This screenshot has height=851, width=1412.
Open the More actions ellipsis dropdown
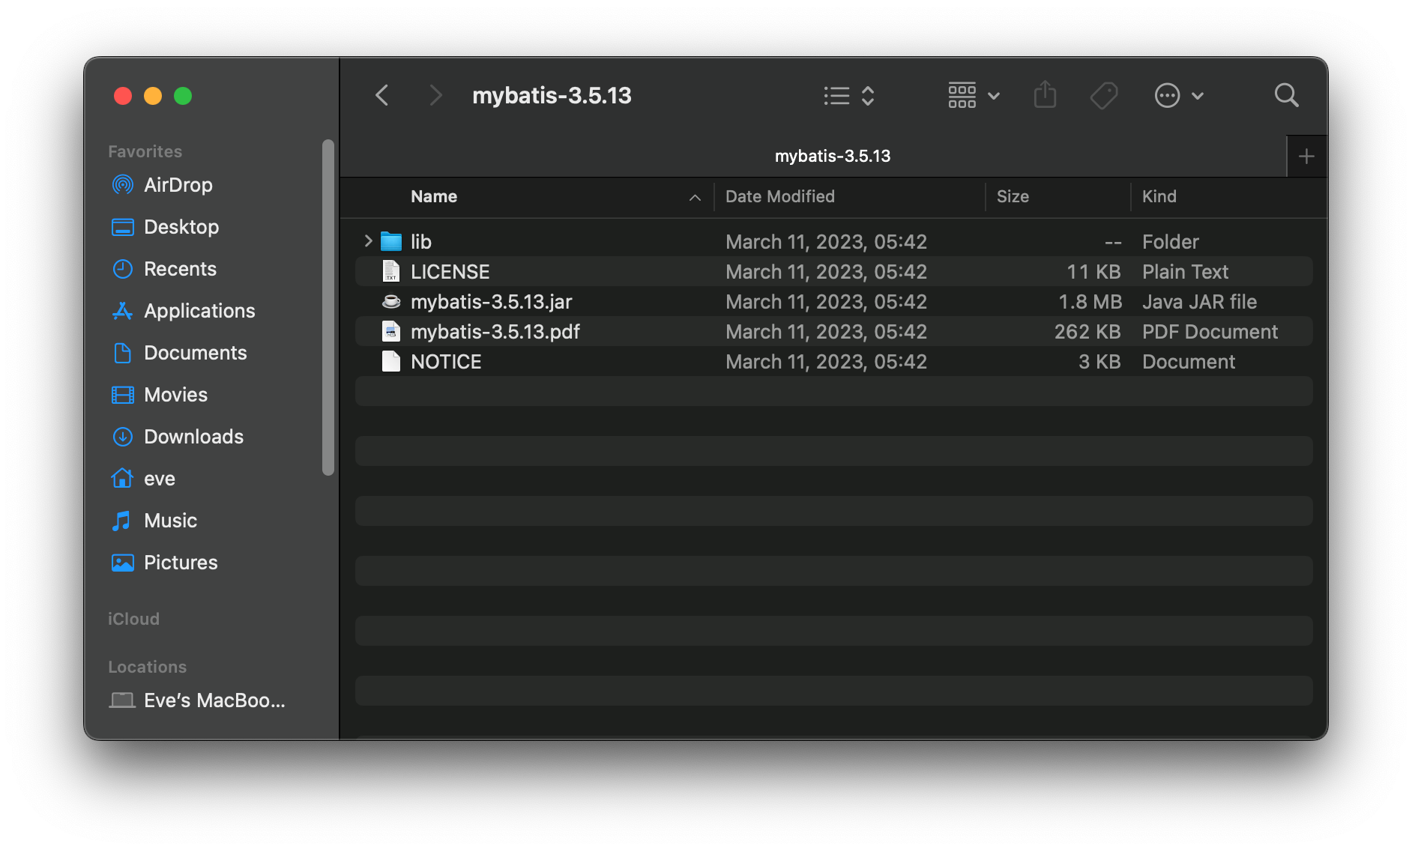(x=1178, y=95)
